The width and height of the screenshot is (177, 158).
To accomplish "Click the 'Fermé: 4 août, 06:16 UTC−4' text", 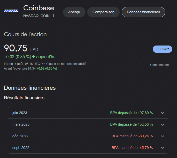I will (24, 64).
